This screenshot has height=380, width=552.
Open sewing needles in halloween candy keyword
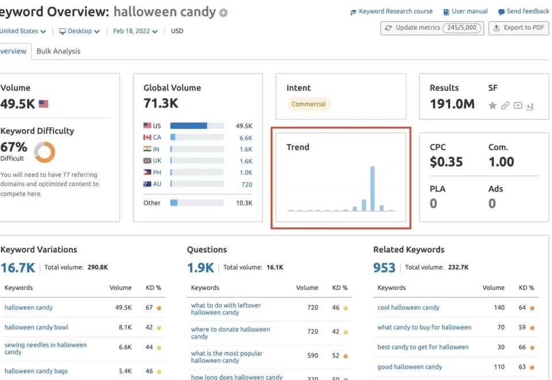tap(45, 348)
